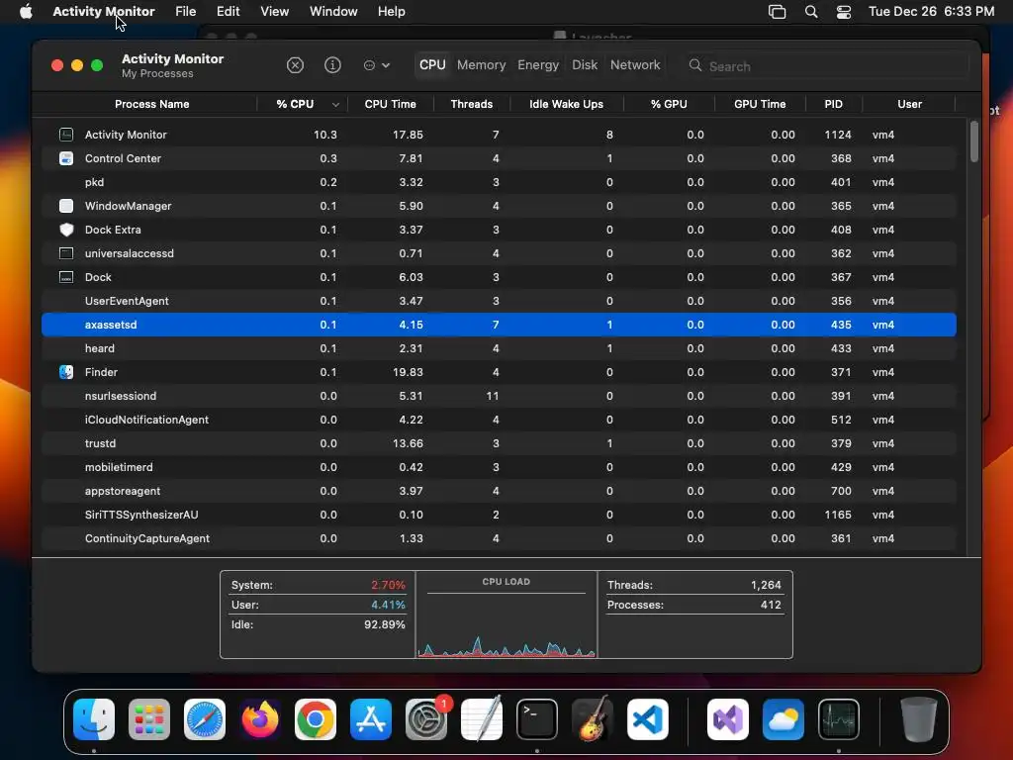Select the UserEventAgent process row
This screenshot has height=760, width=1013.
499,301
